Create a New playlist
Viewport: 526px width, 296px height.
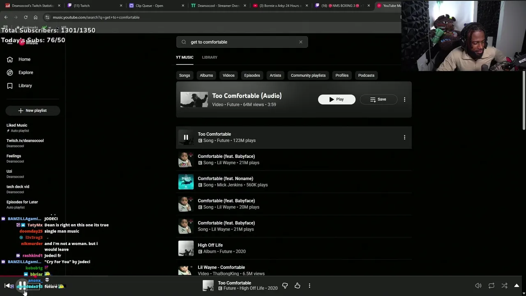pos(32,110)
